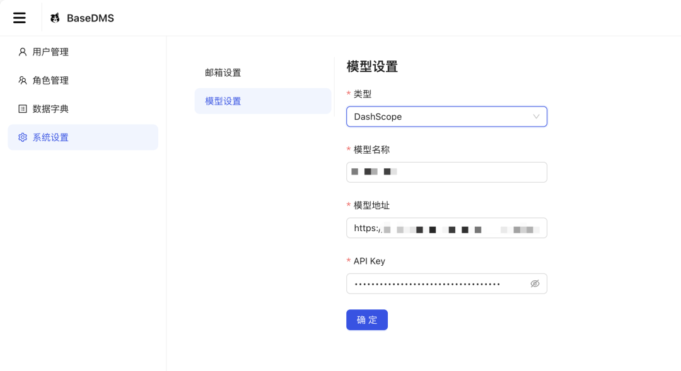The image size is (681, 371).
Task: Select the API Key password field
Action: click(435, 283)
